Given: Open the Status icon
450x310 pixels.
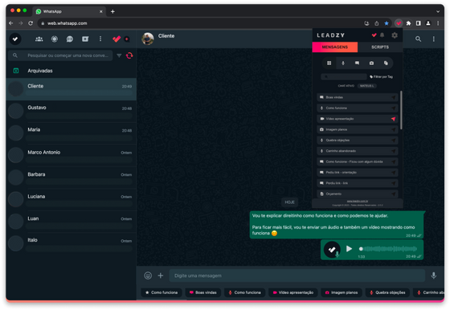Looking at the screenshot, I should (x=55, y=39).
